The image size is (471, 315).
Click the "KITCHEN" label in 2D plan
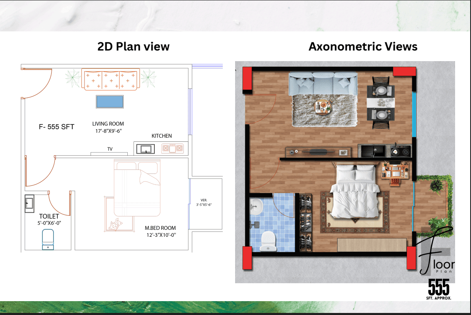tap(162, 136)
